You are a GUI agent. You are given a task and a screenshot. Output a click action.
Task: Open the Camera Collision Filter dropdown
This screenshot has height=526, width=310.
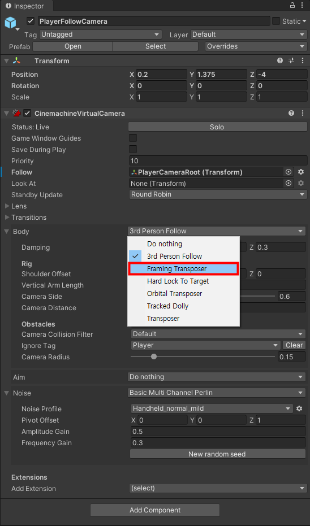tap(218, 334)
